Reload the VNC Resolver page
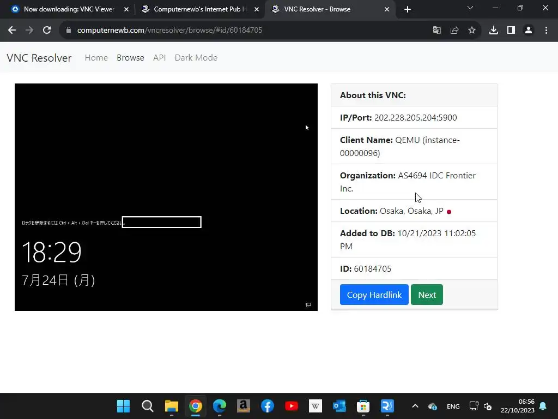The width and height of the screenshot is (558, 419). [47, 31]
